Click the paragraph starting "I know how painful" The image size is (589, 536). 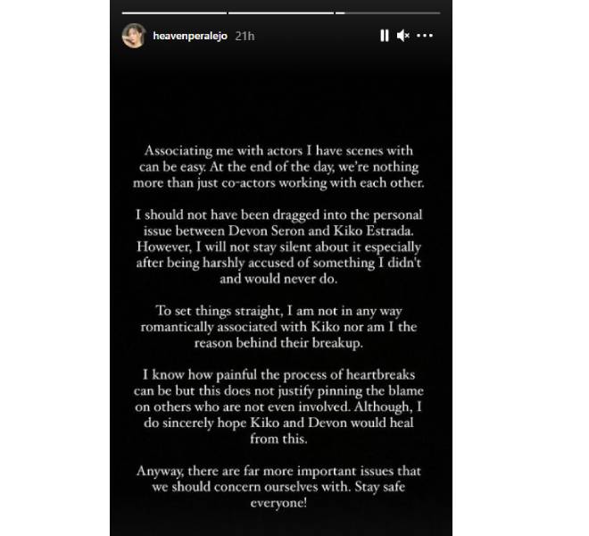(278, 406)
